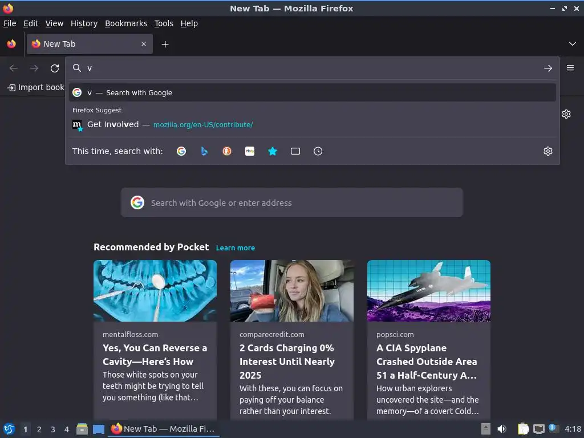Click comparecredit.com source label
This screenshot has width=584, height=438.
(272, 334)
